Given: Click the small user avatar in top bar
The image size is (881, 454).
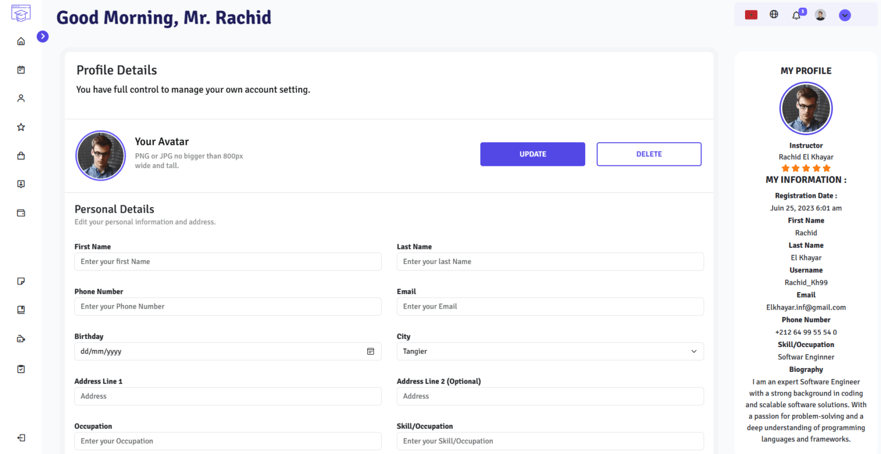Looking at the screenshot, I should (x=820, y=15).
